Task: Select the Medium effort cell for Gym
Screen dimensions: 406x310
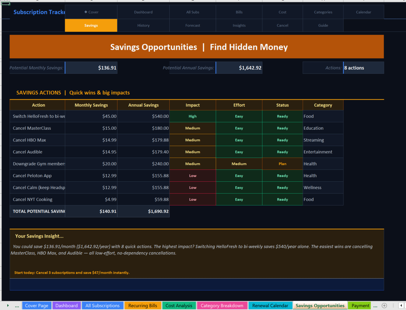Action: [x=239, y=164]
